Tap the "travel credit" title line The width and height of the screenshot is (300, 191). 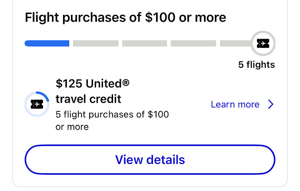click(88, 99)
